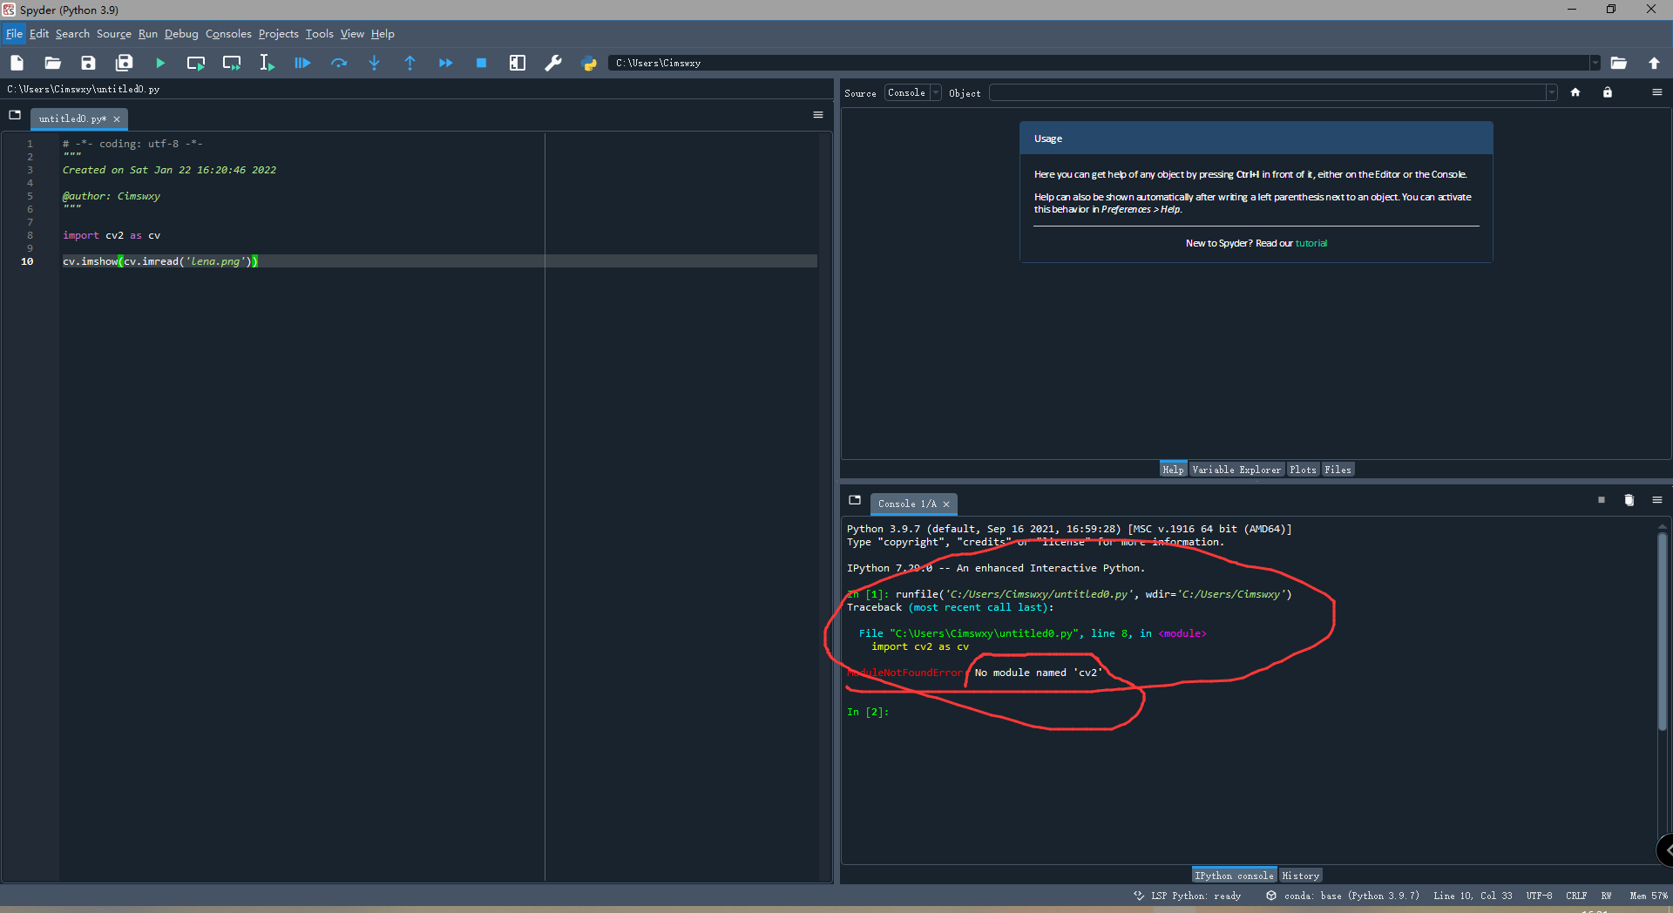The width and height of the screenshot is (1673, 913).
Task: Toggle the Help pane lock icon
Action: 1608,92
